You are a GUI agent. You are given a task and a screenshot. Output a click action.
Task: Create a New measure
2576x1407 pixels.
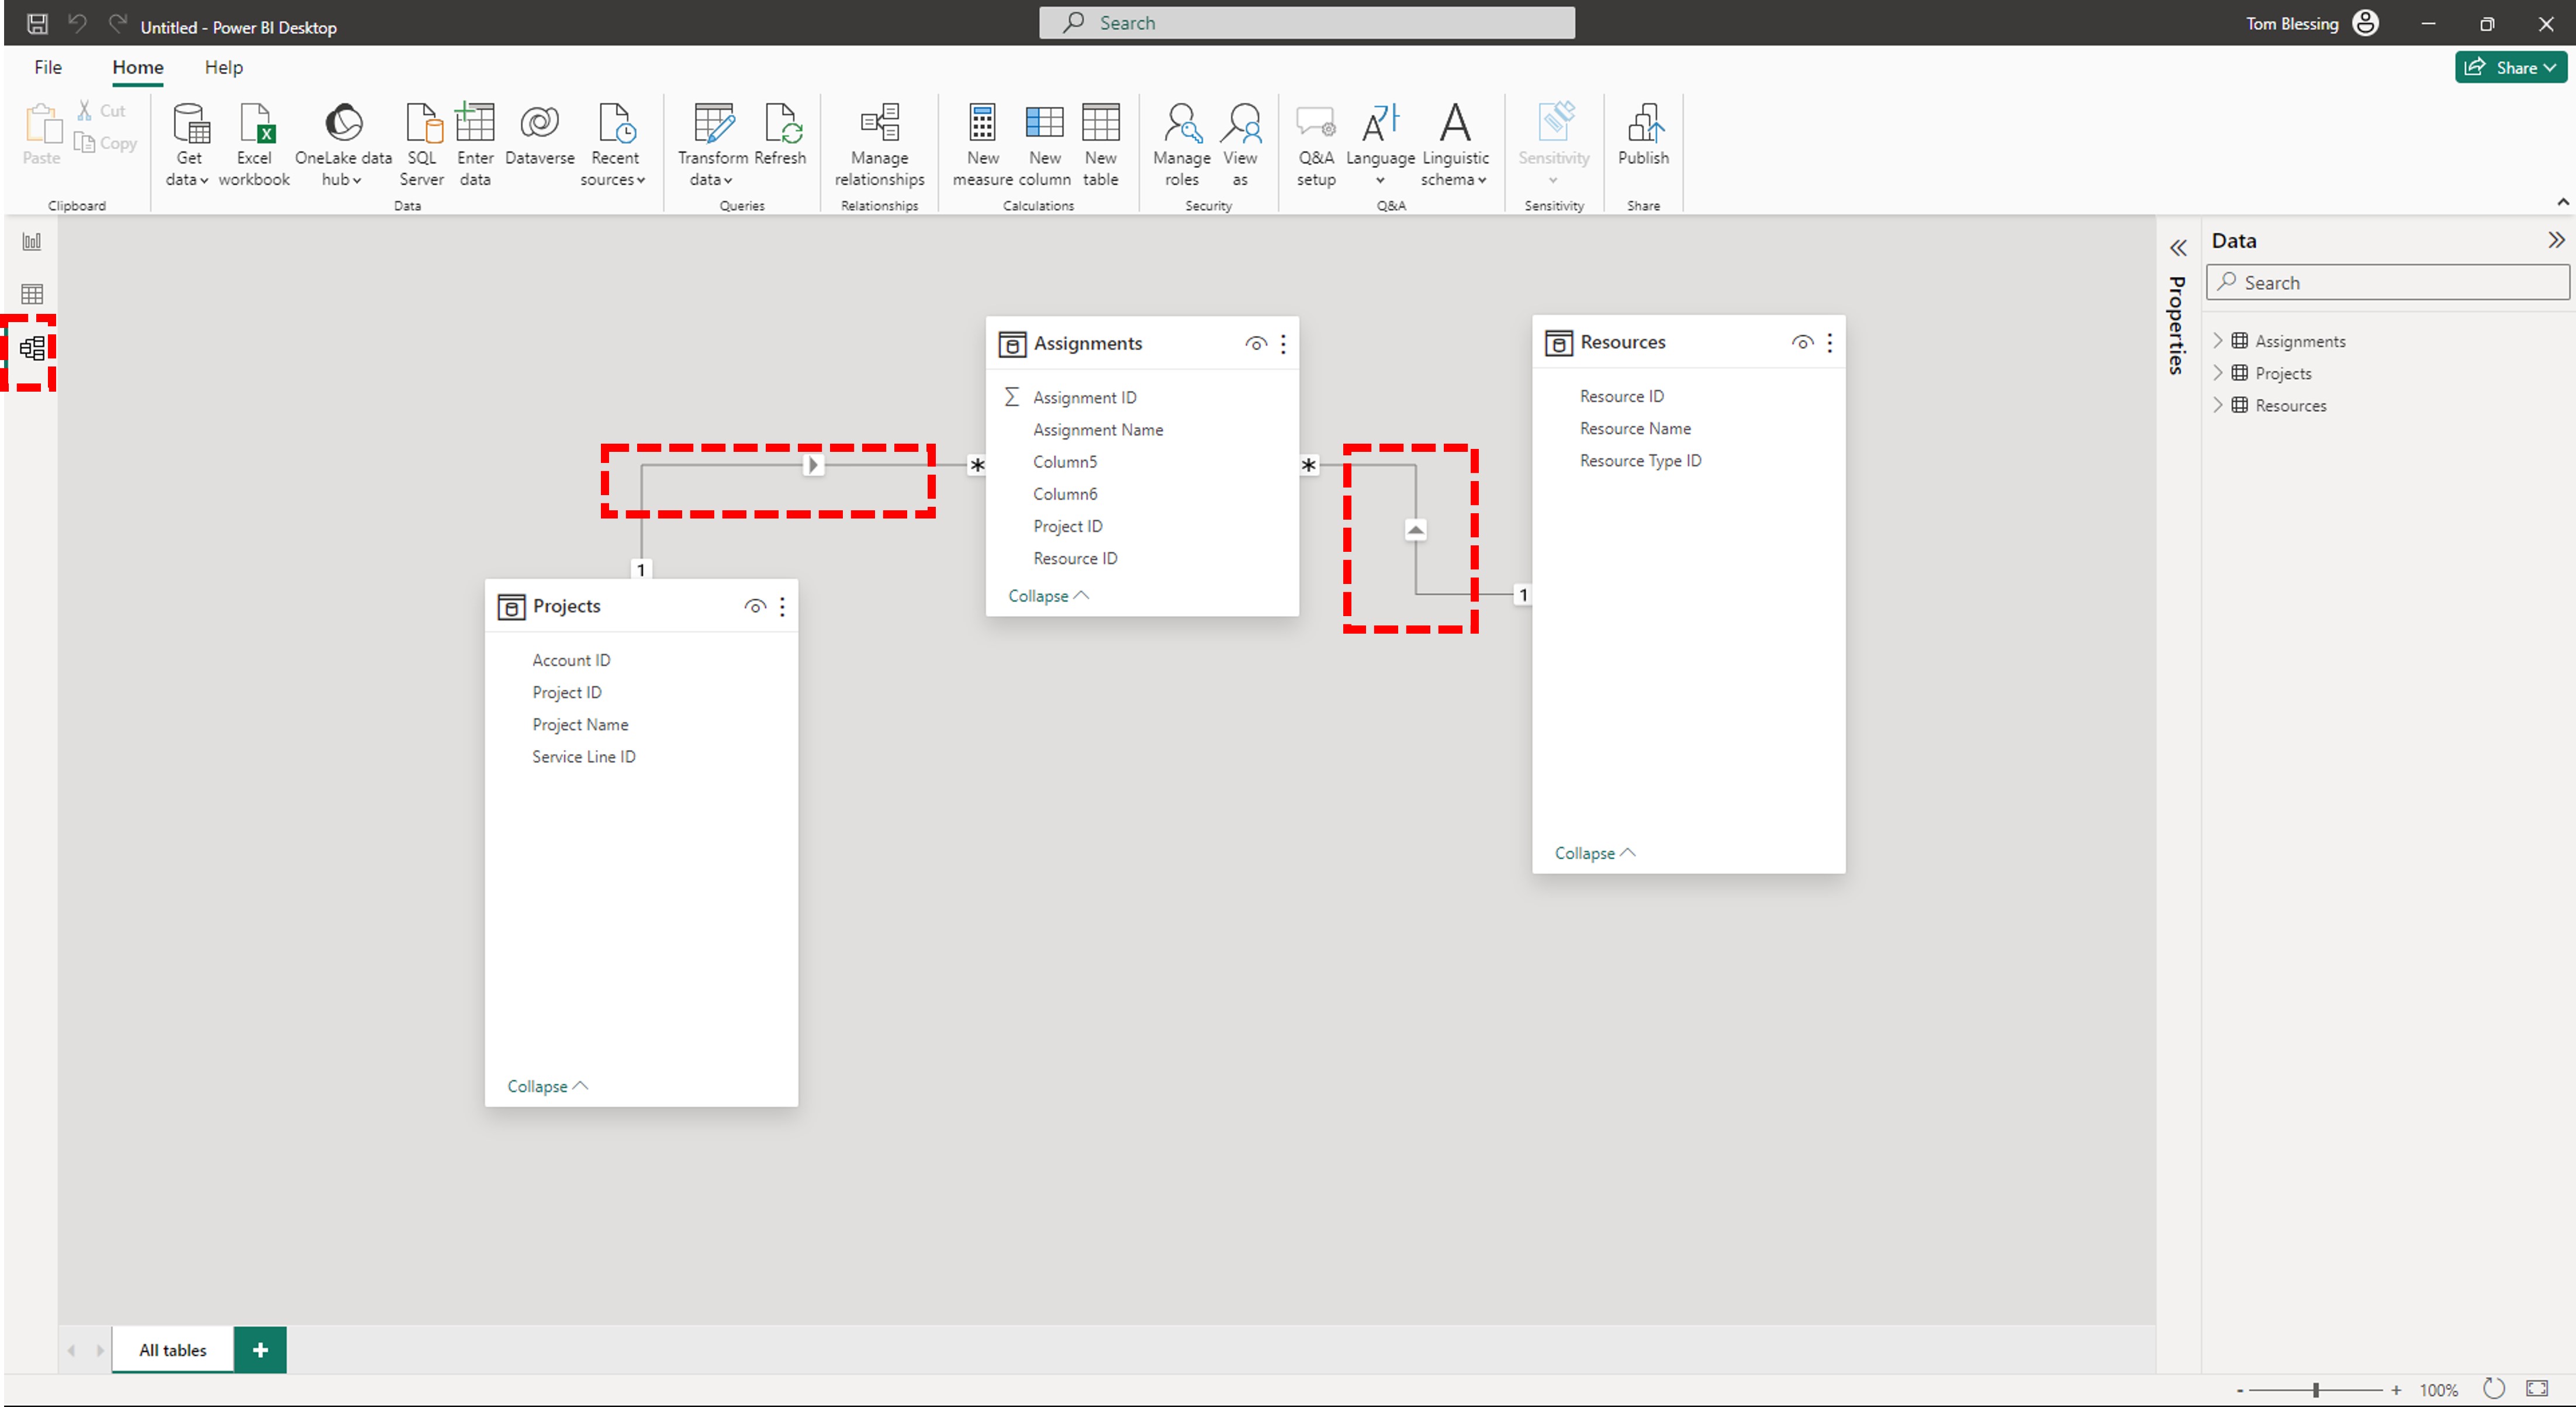pos(982,143)
